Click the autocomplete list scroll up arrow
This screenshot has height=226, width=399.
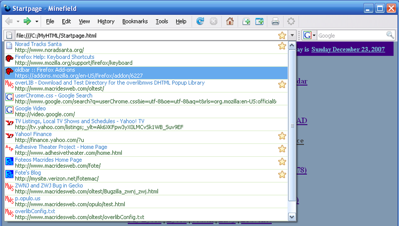(x=292, y=45)
